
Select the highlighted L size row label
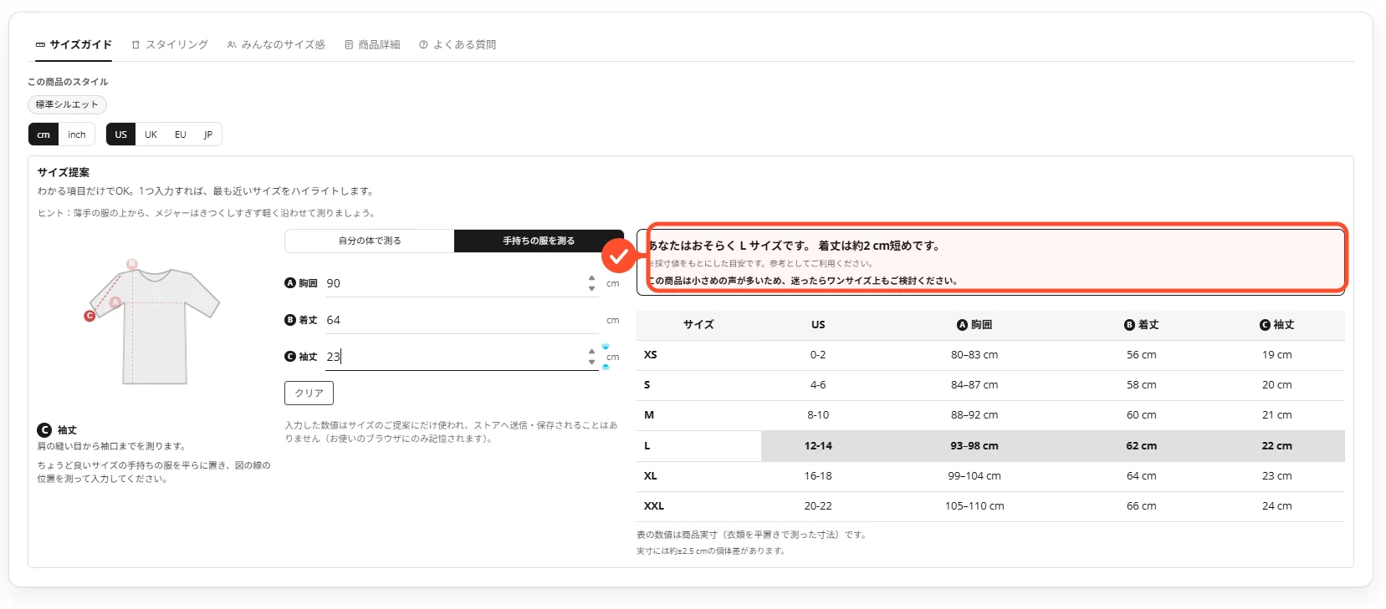click(647, 446)
